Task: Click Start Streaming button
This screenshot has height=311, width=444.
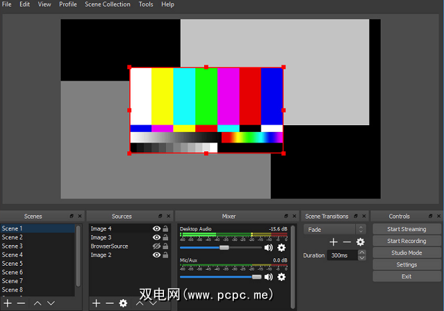Action: [406, 229]
